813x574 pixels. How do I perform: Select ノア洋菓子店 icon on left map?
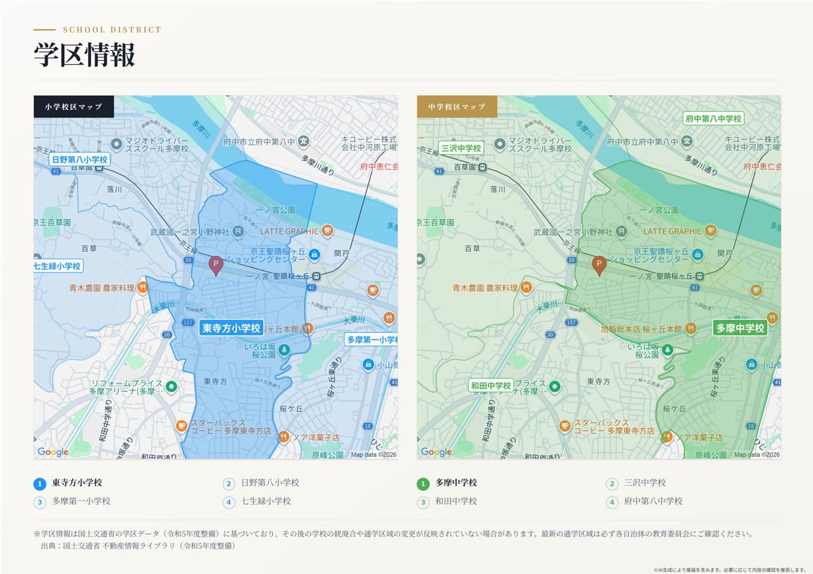[284, 437]
